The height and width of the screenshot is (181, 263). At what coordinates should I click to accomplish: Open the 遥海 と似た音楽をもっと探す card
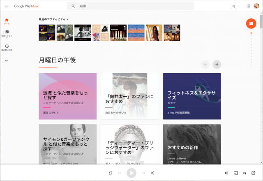tap(67, 96)
